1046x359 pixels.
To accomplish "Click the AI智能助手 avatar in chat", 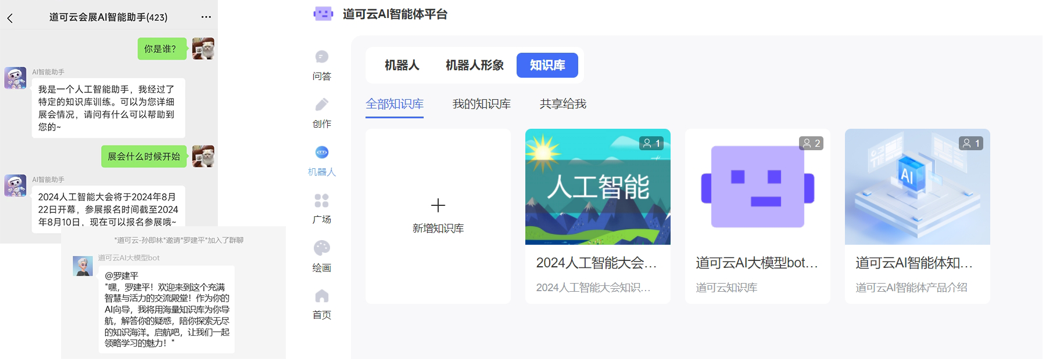I will 15,78.
